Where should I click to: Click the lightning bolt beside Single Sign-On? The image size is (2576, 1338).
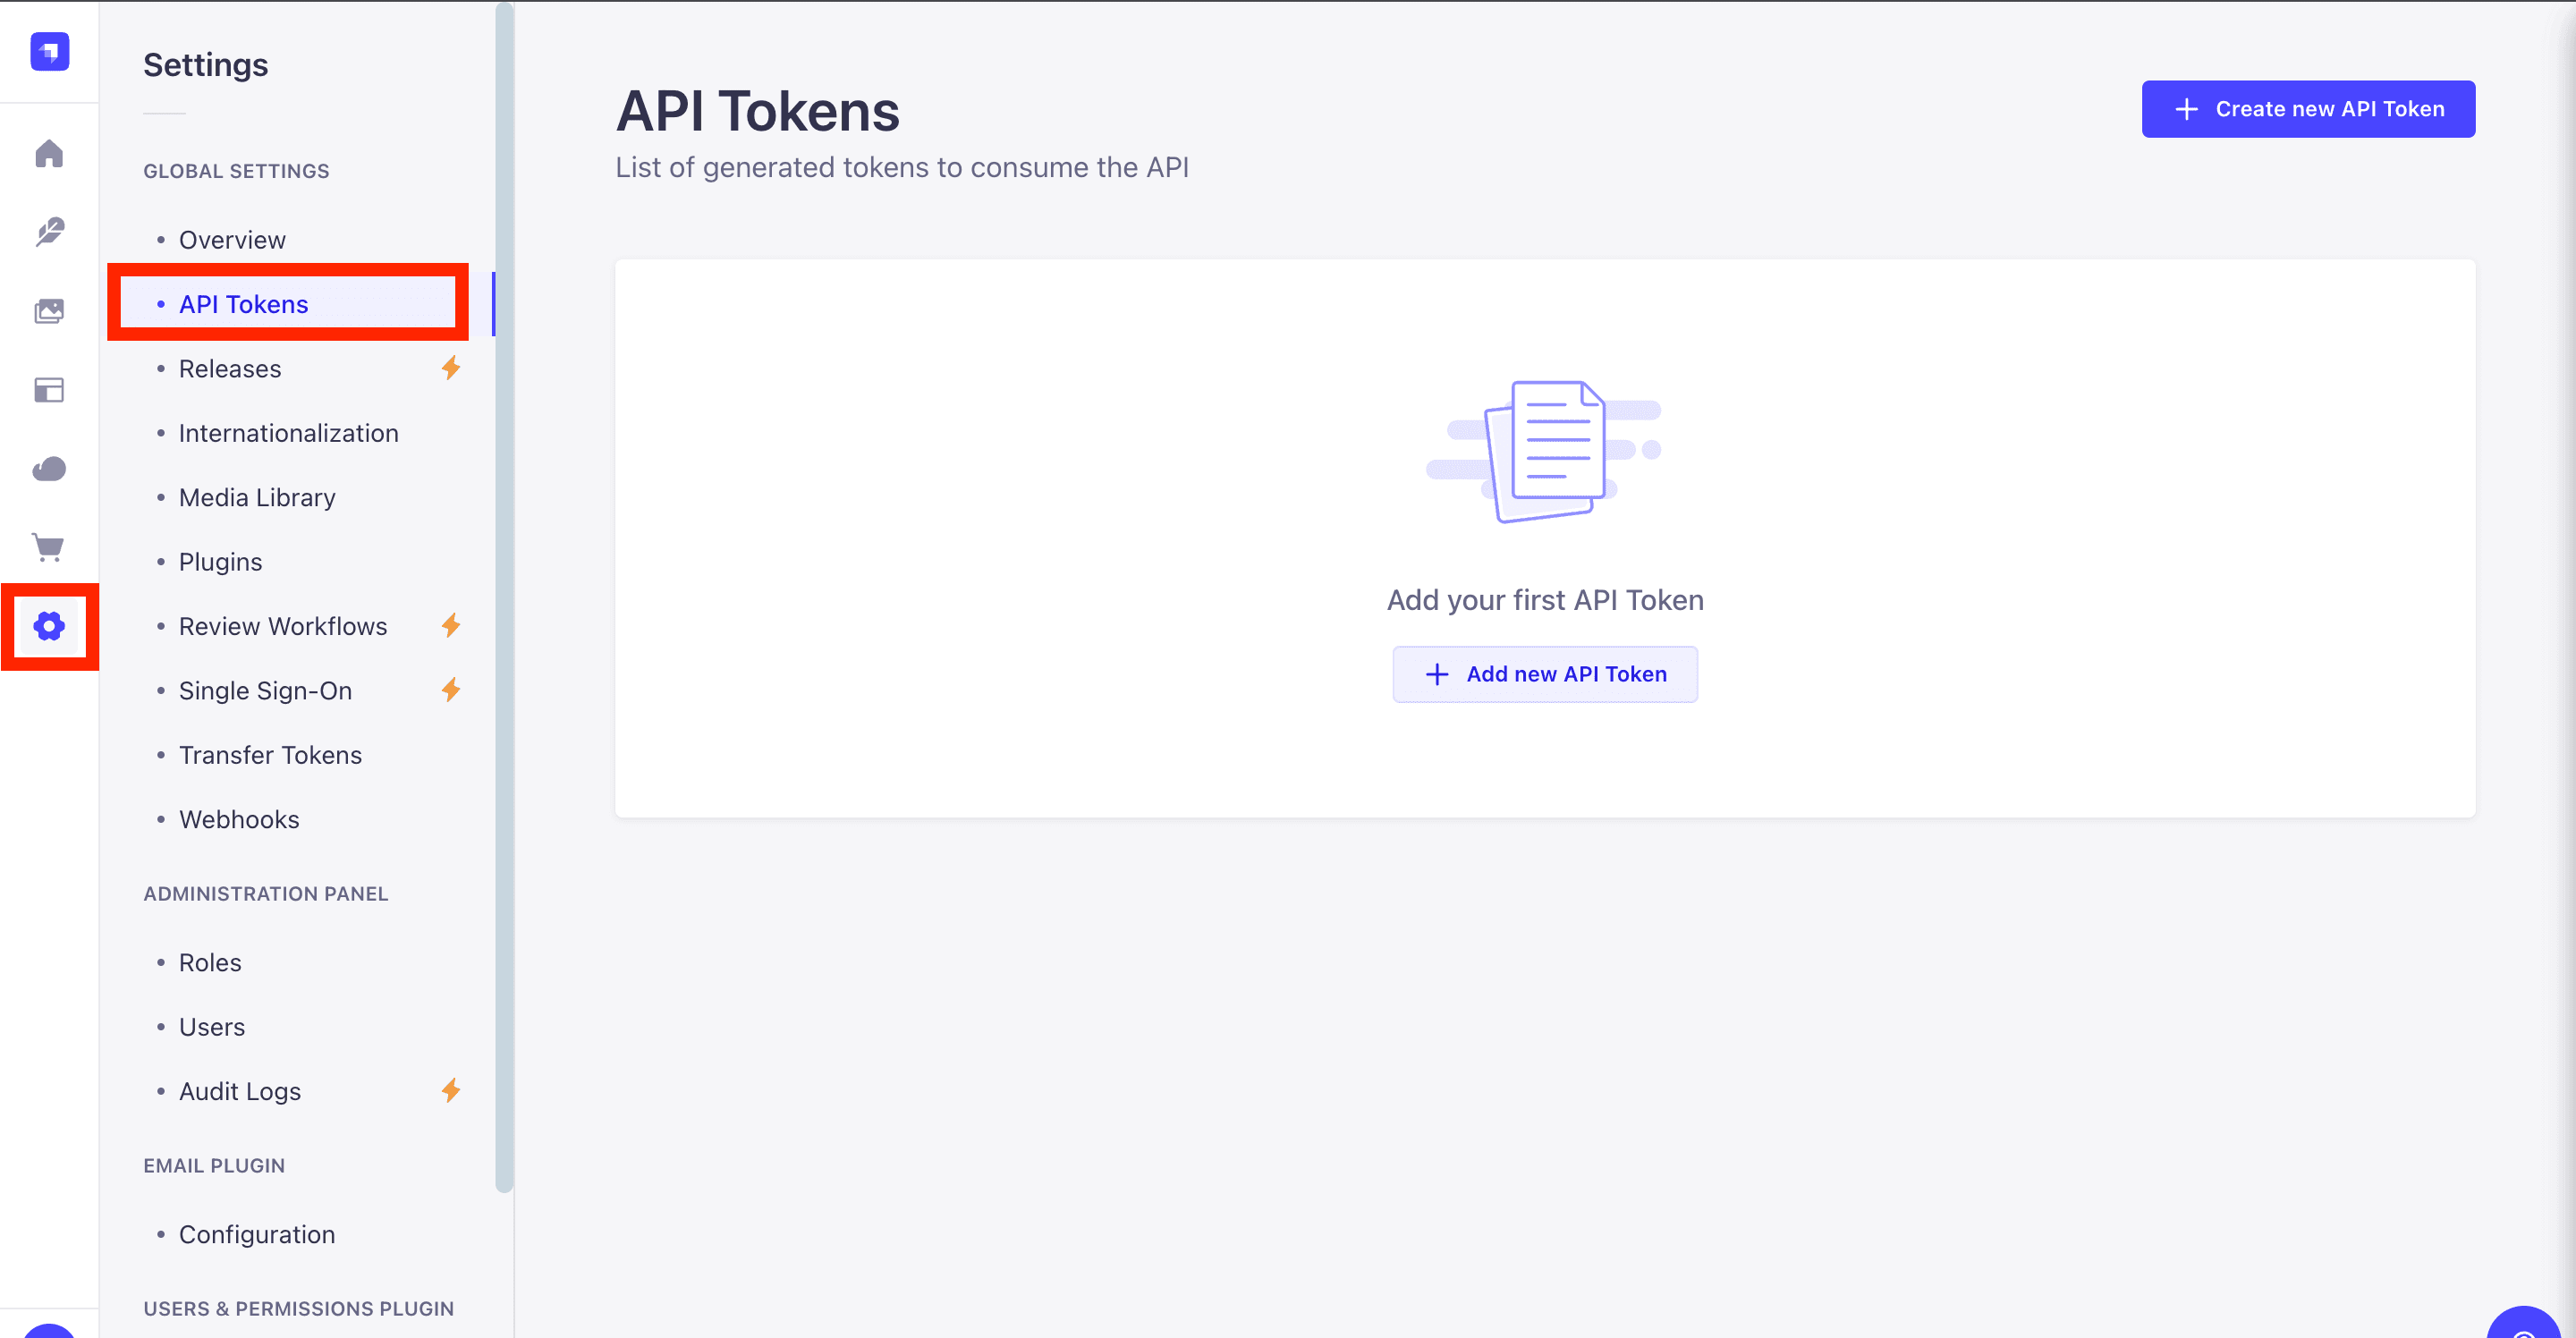click(451, 690)
